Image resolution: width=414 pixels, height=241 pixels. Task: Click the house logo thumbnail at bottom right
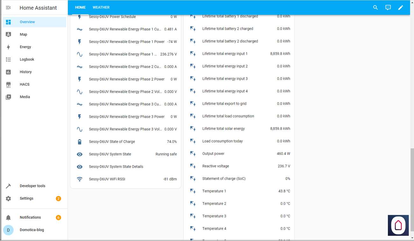point(398,225)
